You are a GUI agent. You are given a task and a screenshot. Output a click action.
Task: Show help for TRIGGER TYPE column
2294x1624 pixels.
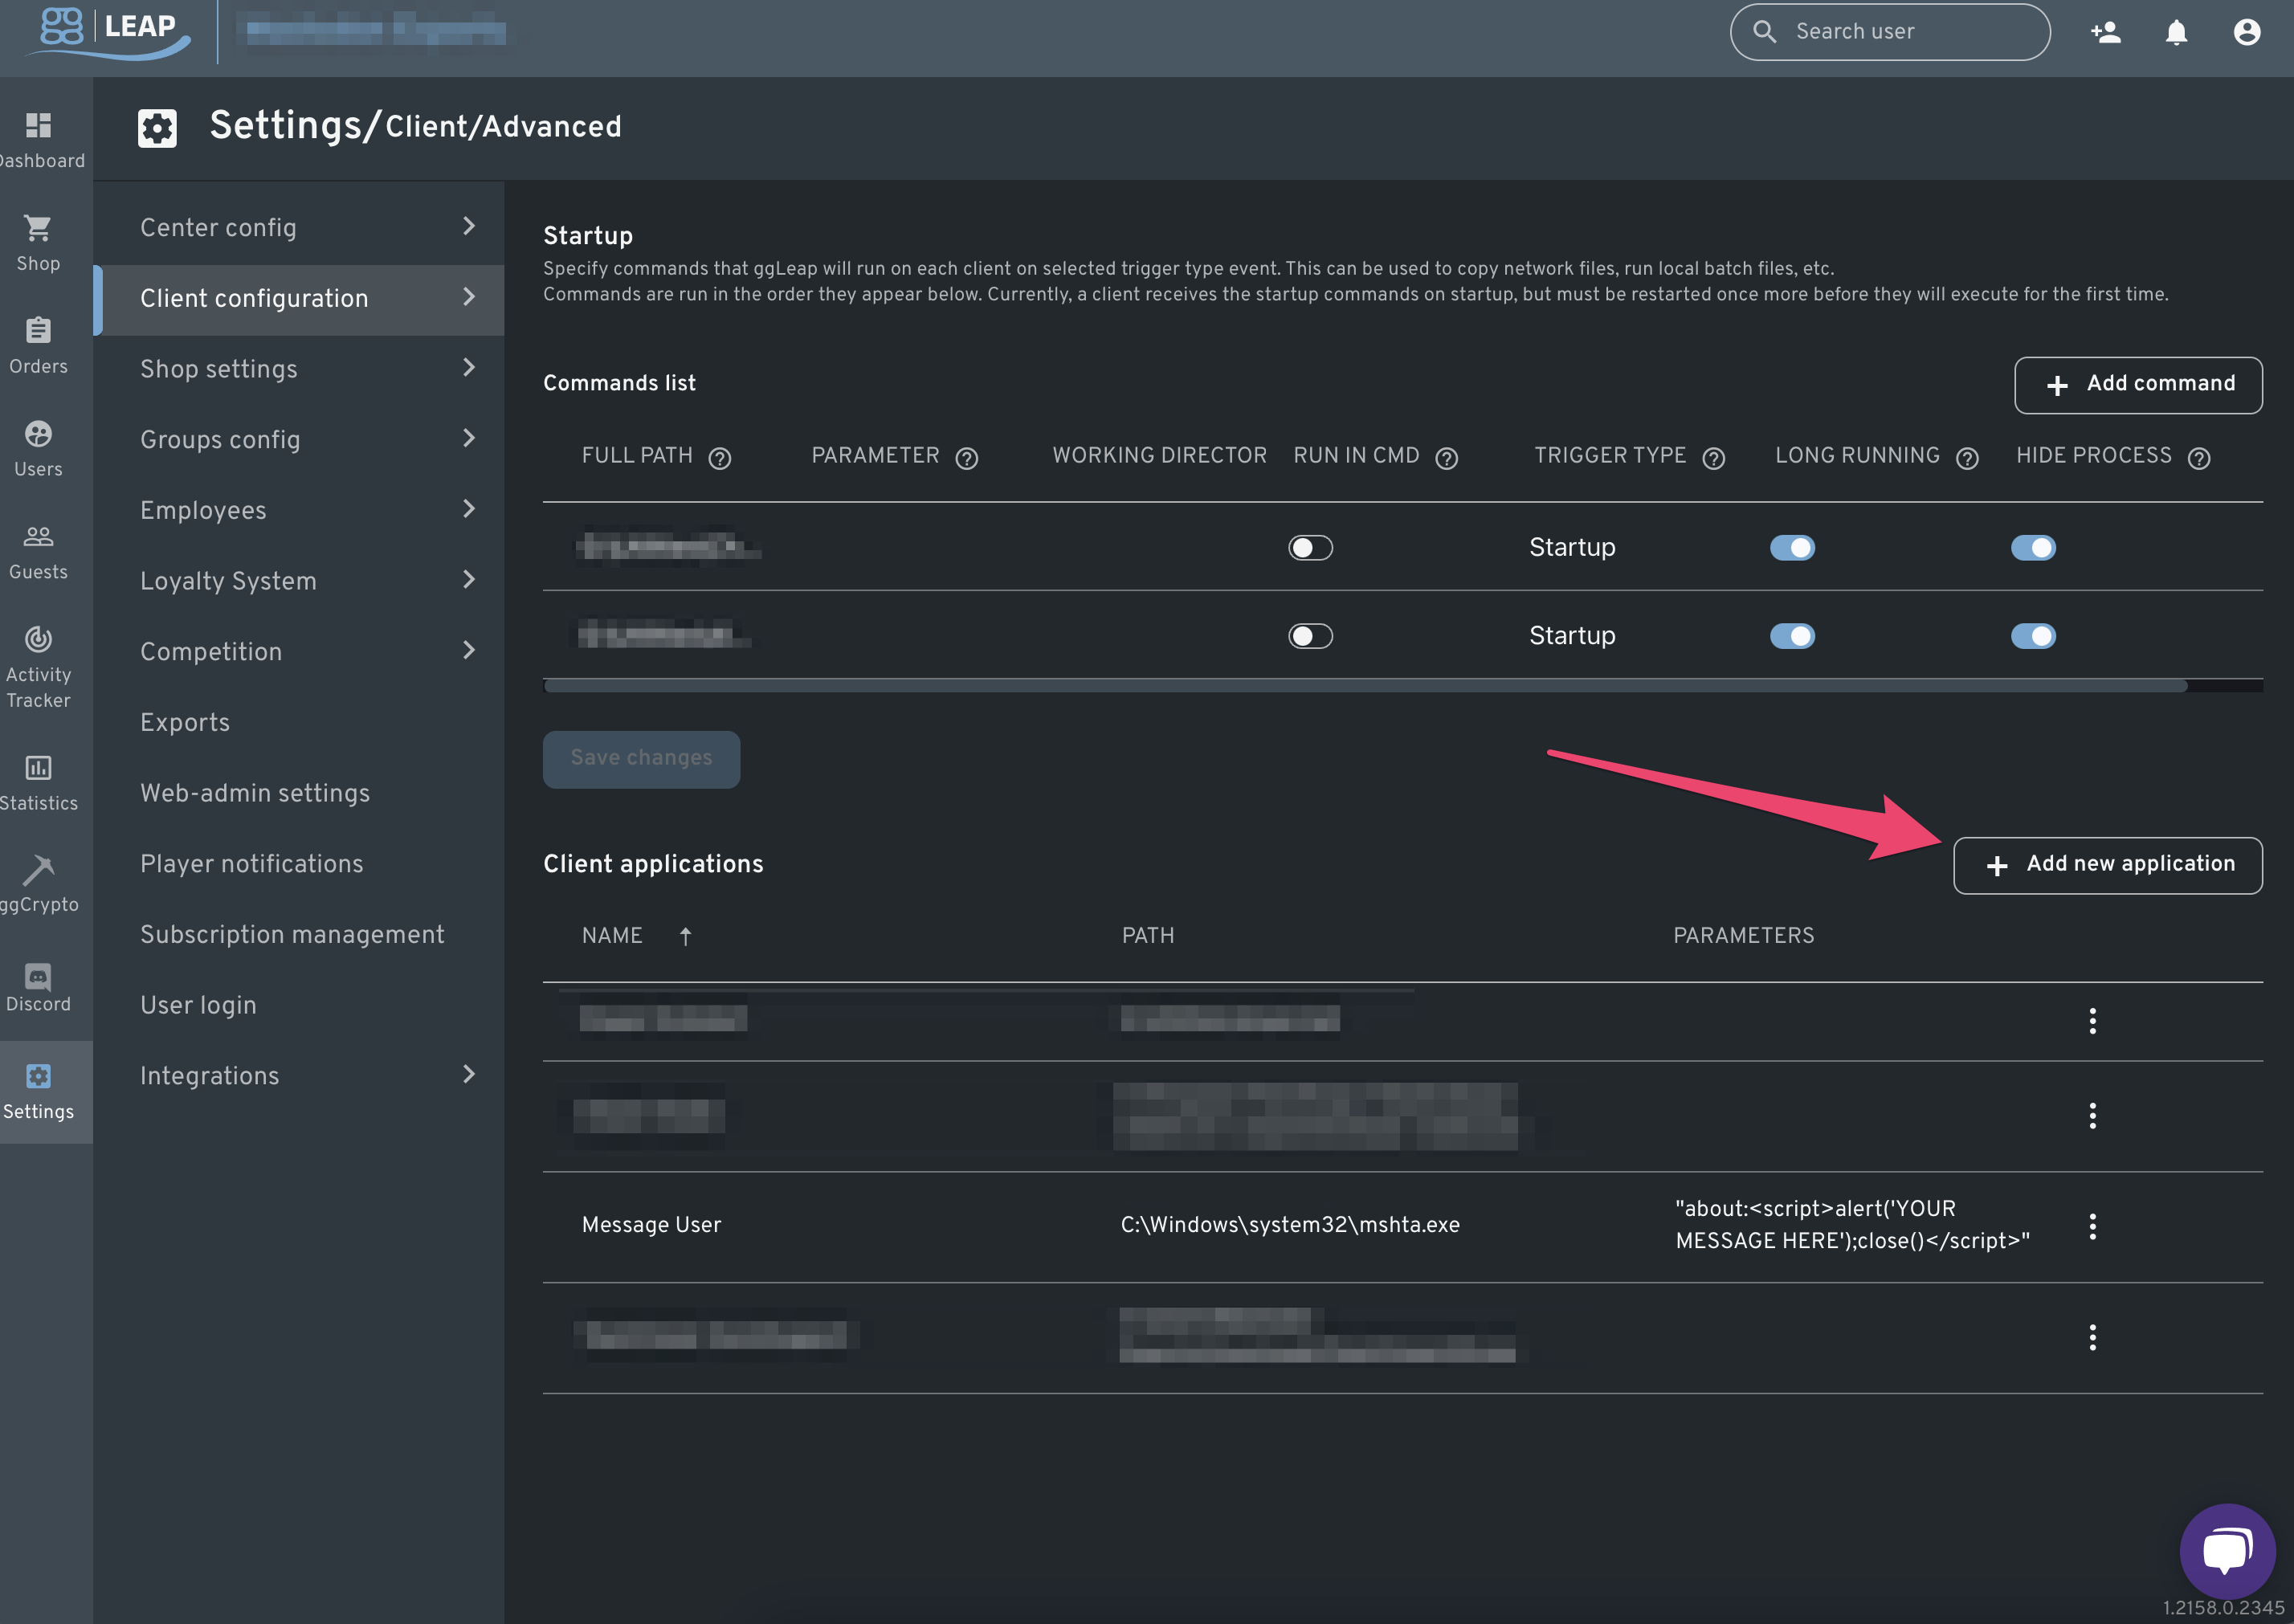[x=1714, y=458]
